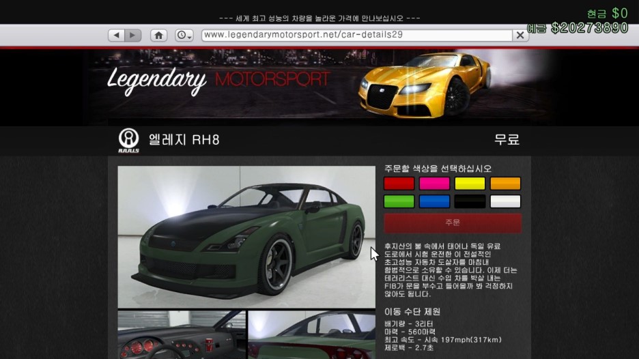Open the interior dashboard thumbnail
The width and height of the screenshot is (639, 359).
click(x=182, y=335)
